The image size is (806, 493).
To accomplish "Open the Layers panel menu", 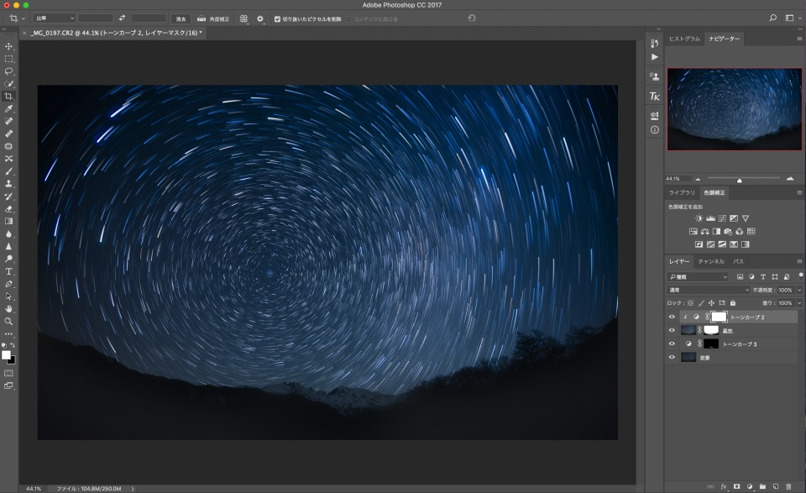I will (799, 262).
